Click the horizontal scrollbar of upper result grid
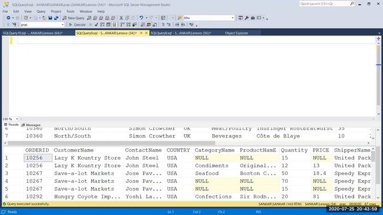The image size is (383, 215). click(111, 143)
